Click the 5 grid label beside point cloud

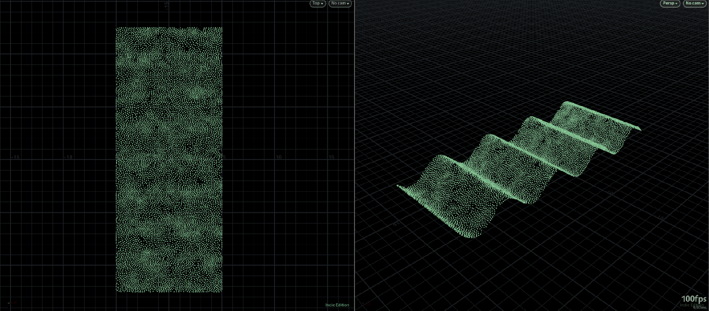[x=224, y=157]
